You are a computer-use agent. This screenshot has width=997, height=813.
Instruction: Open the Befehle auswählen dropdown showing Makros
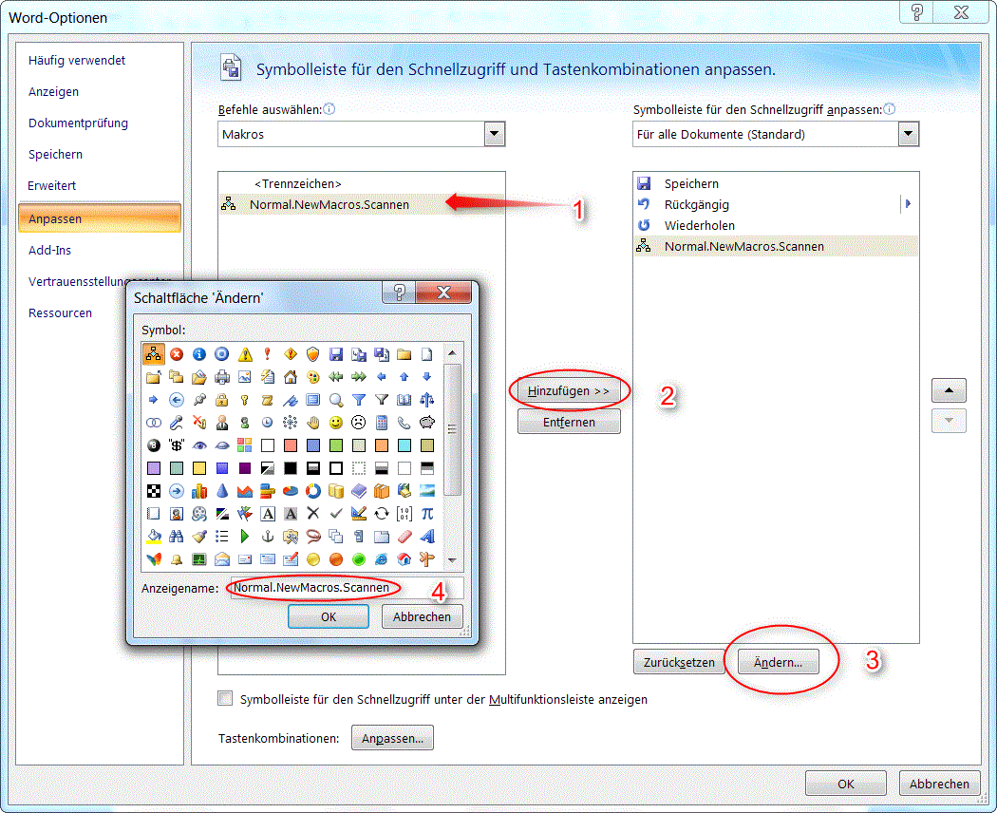(x=494, y=133)
